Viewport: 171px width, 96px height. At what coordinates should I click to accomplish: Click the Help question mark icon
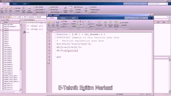[86, 8]
